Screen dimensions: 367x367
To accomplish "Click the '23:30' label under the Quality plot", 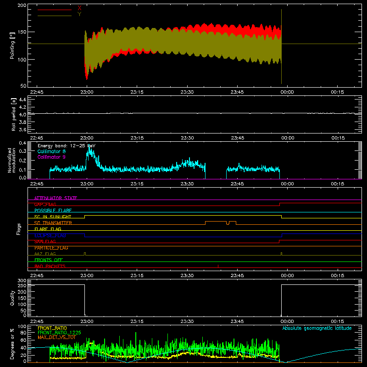I will point(187,322).
